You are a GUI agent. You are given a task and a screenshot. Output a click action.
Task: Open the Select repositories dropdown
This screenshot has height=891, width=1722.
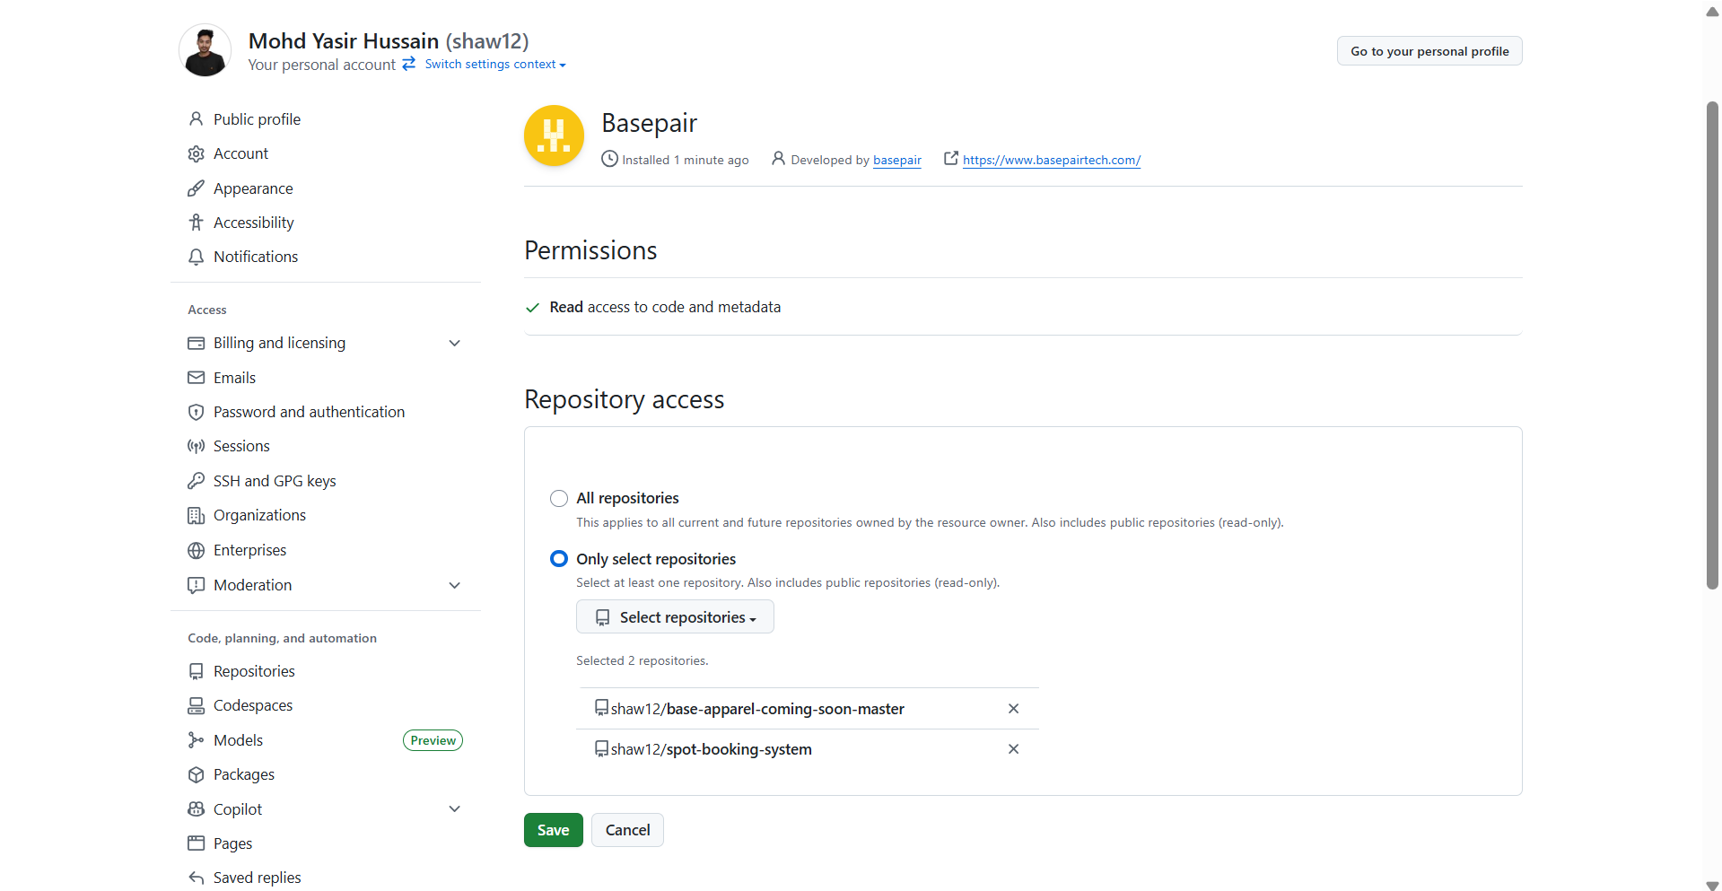pos(675,617)
